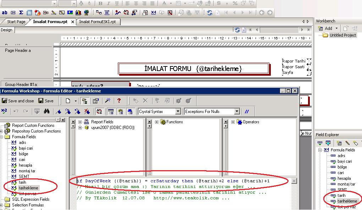
Task: Click the currency dollar format icon
Action: pos(219,3)
